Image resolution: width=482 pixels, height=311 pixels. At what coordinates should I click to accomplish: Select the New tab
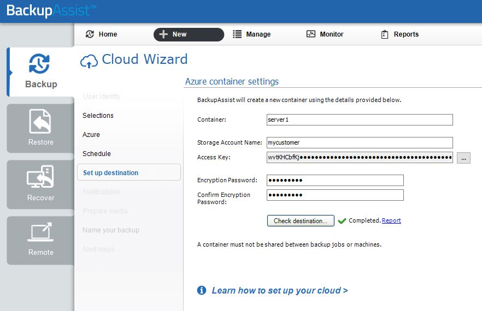click(x=189, y=34)
